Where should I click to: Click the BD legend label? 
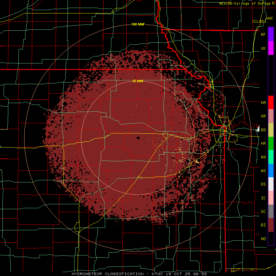coord(263,130)
